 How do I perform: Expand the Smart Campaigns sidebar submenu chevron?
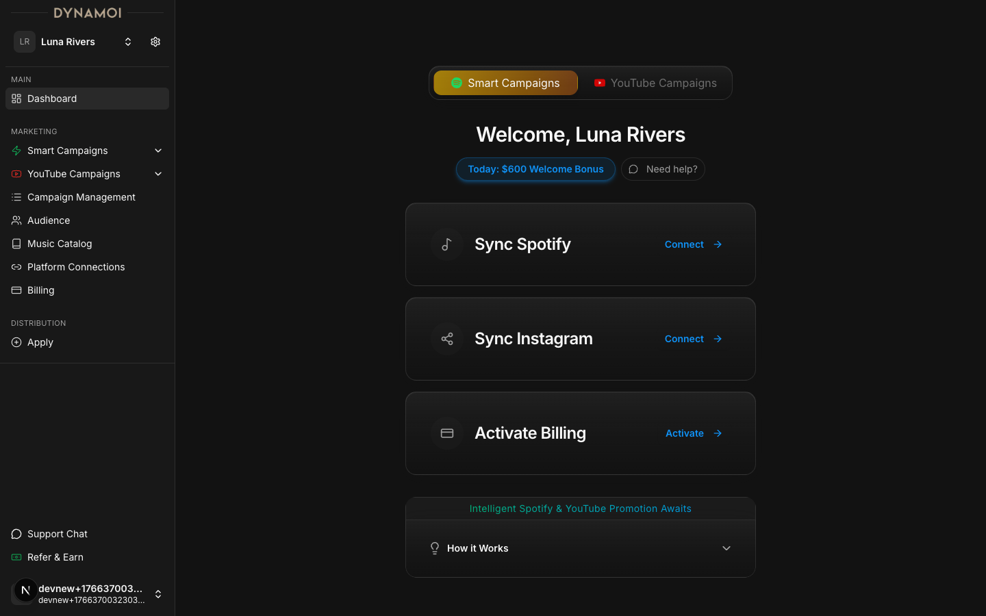[x=158, y=151]
